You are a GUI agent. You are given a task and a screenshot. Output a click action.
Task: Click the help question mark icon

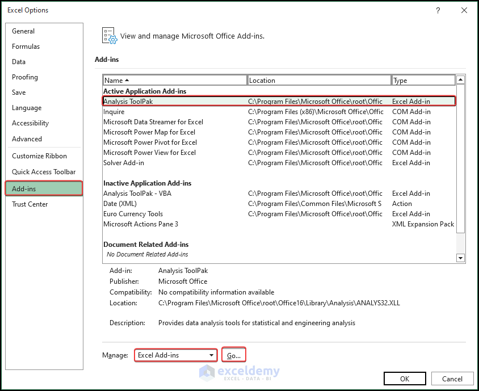438,10
